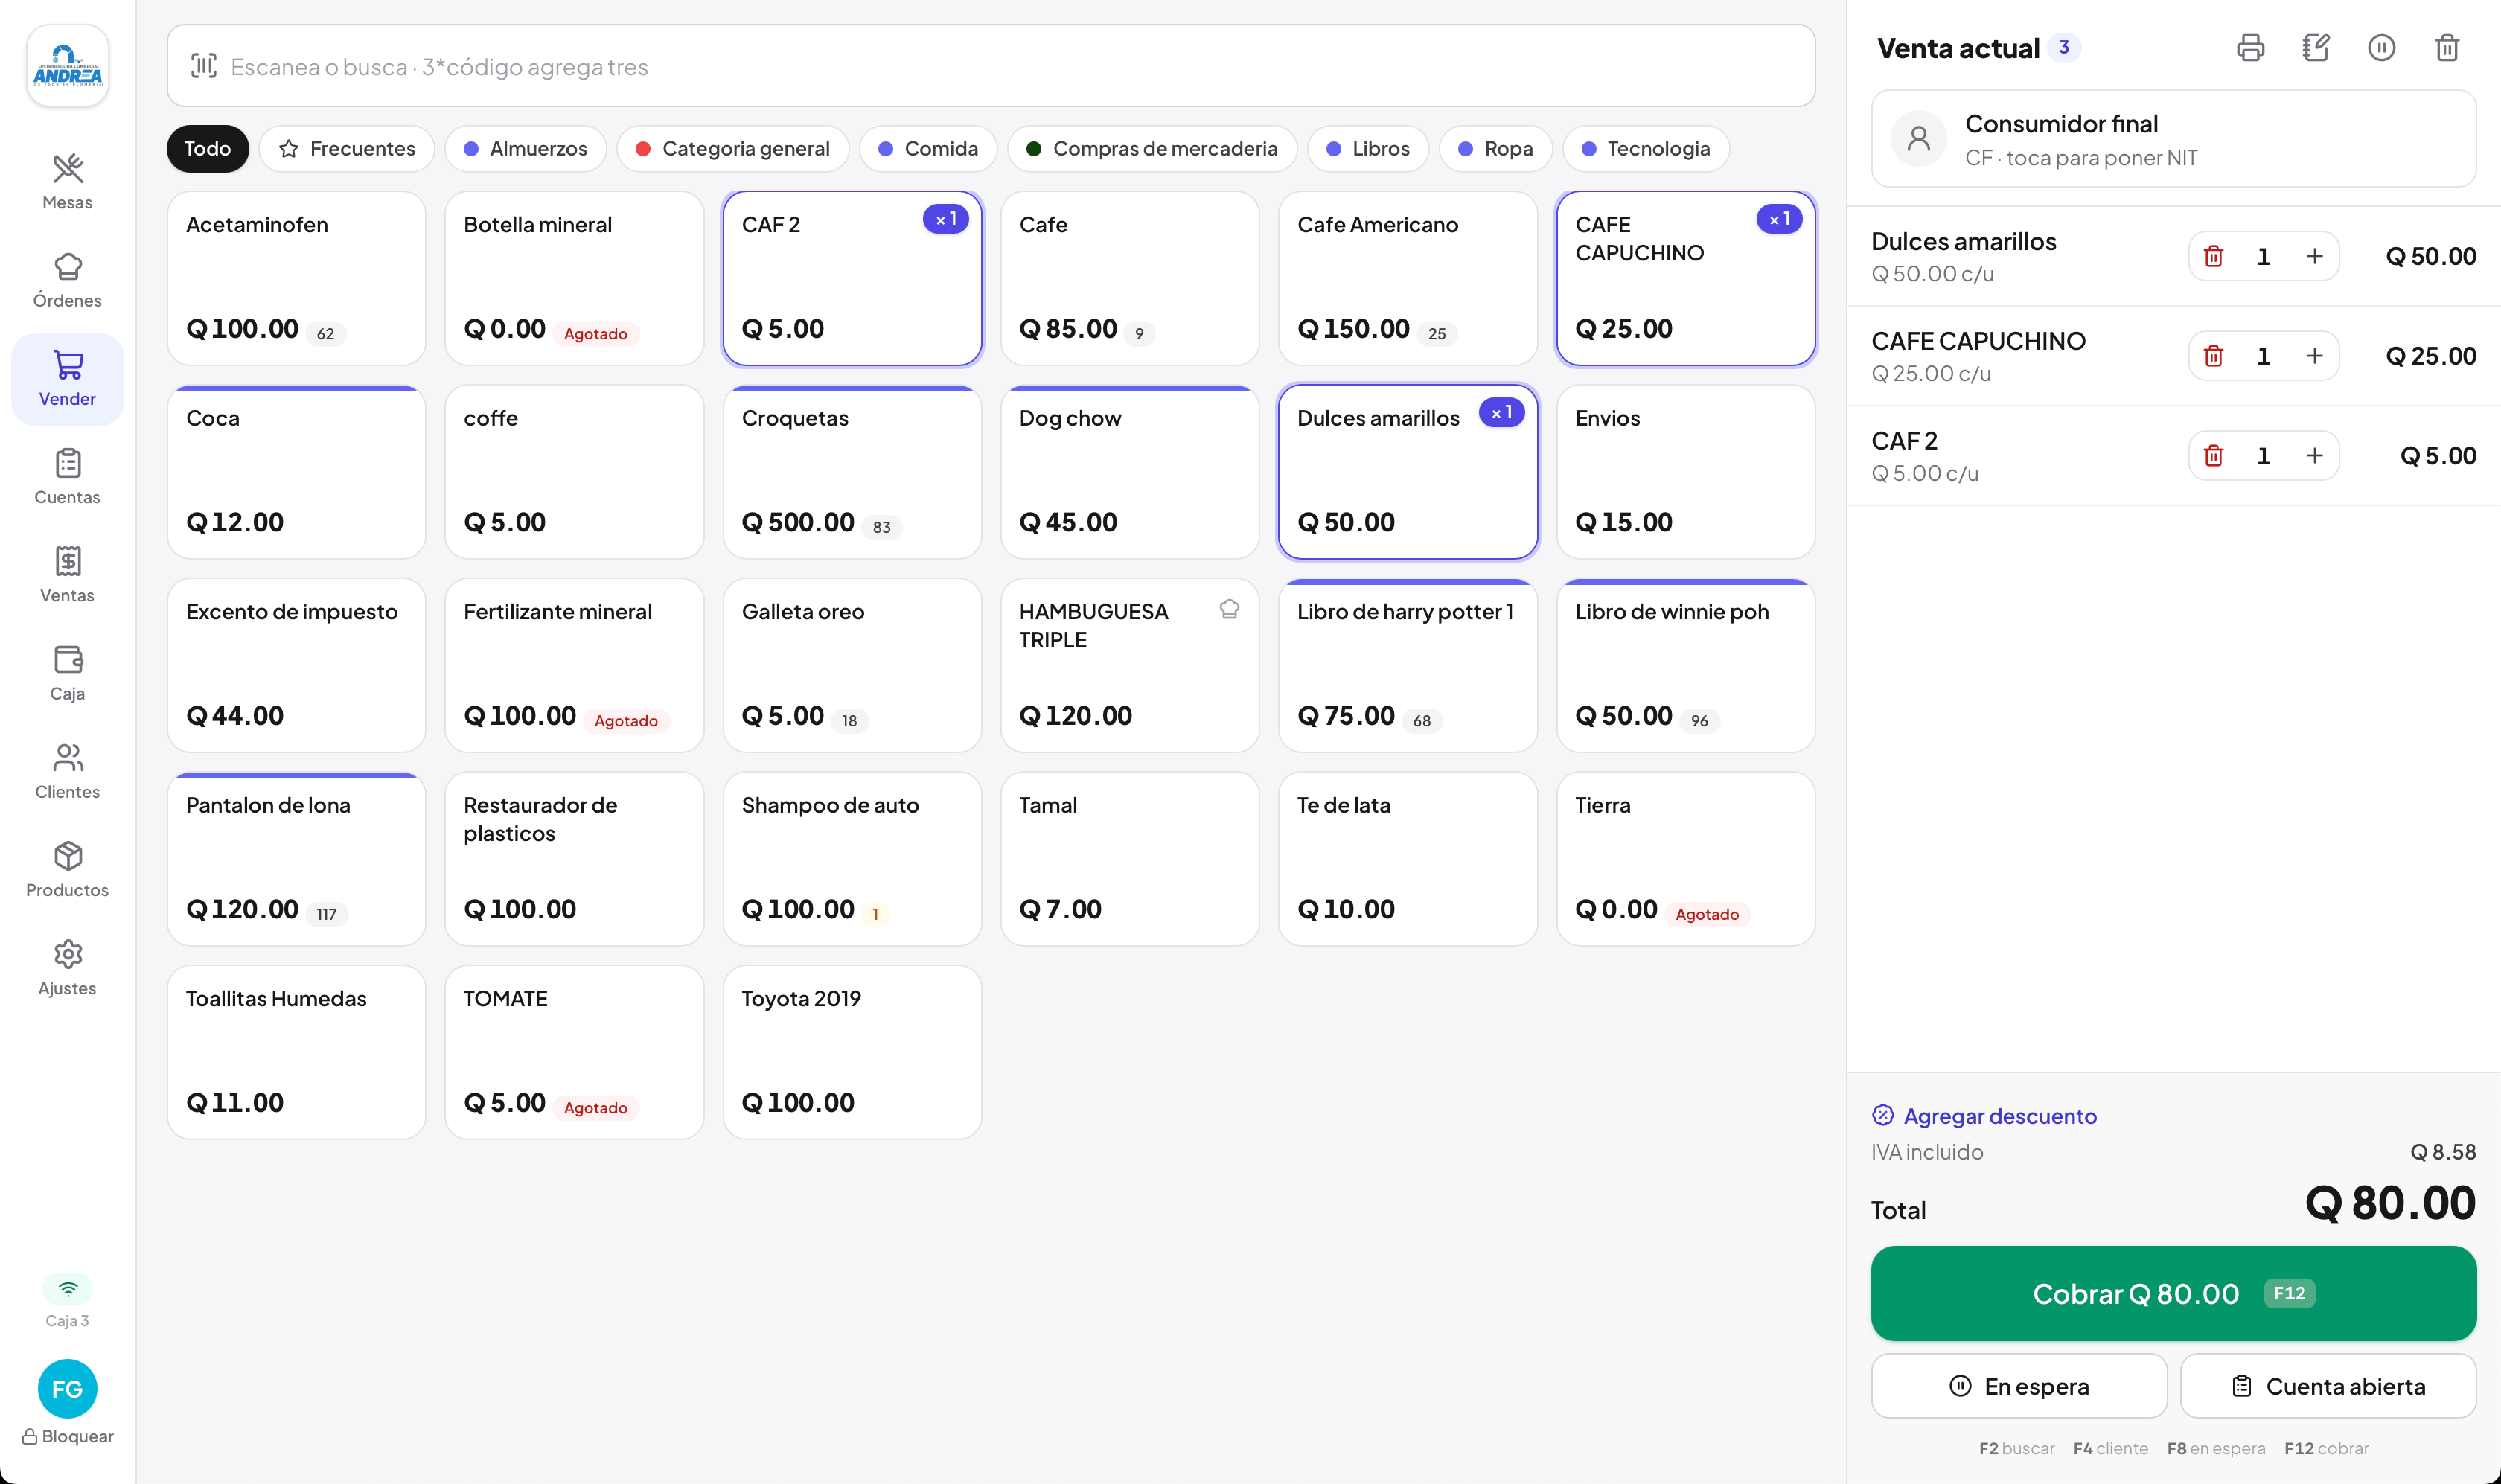Image resolution: width=2501 pixels, height=1484 pixels.
Task: Increase CAF 2 quantity with plus
Action: click(2314, 456)
